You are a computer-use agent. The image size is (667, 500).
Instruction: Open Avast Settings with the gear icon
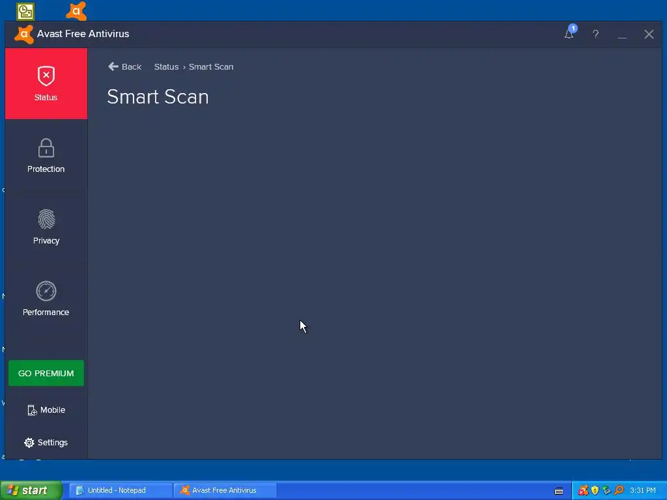tap(46, 443)
